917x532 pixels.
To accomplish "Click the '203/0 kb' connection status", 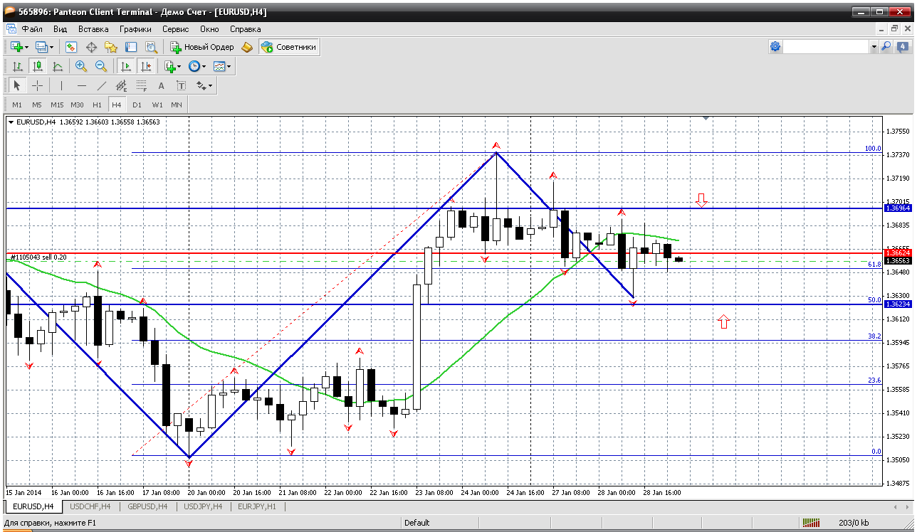I will point(854,523).
